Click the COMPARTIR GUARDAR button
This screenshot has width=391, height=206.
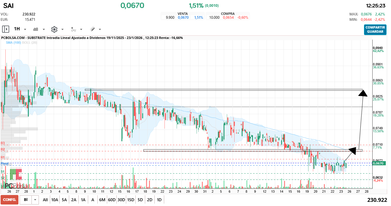point(375,30)
